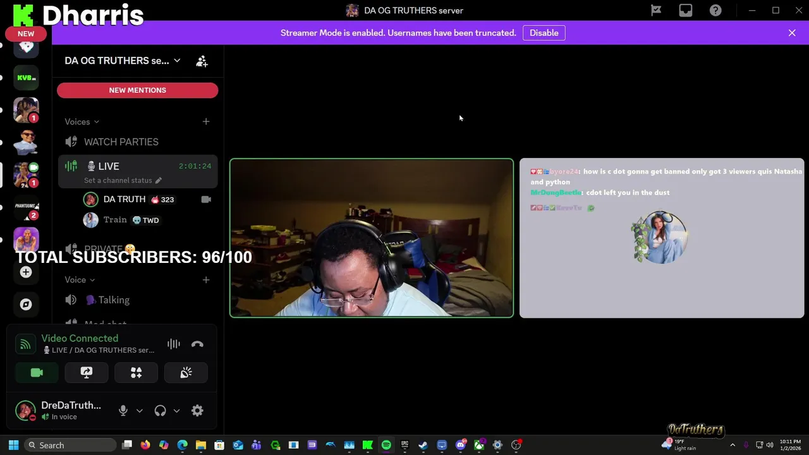This screenshot has height=455, width=809.
Task: Create channel in Voice category
Action: click(206, 279)
